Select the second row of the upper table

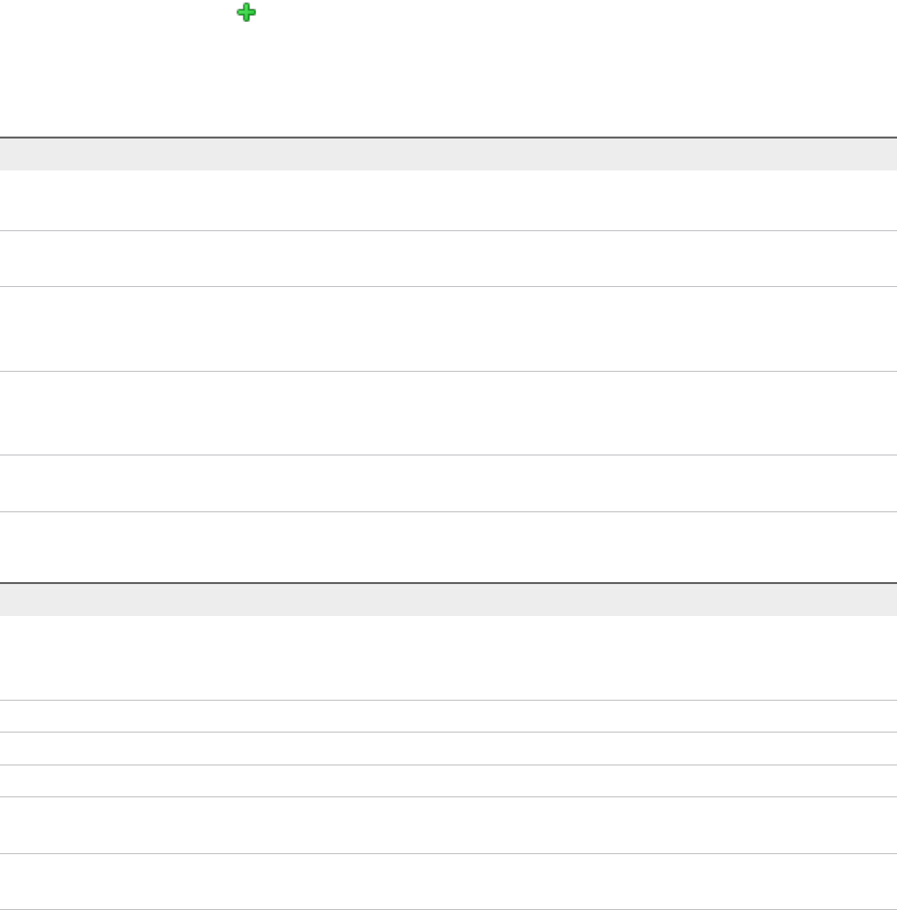coord(448,259)
